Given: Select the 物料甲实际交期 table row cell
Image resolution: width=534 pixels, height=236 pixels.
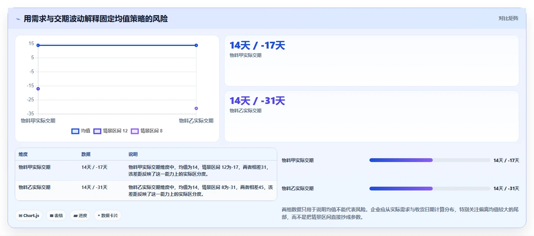Looking at the screenshot, I should [x=35, y=167].
